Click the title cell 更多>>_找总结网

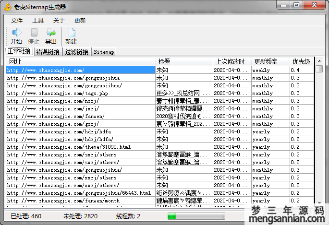tap(184, 93)
